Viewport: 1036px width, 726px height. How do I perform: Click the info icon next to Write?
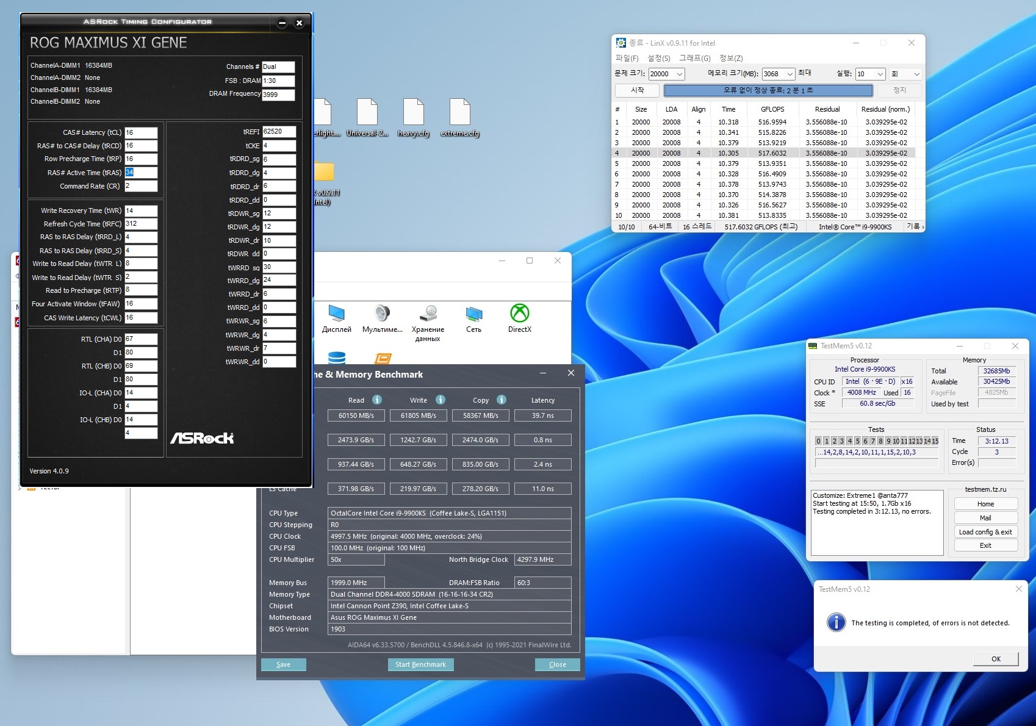pos(441,400)
